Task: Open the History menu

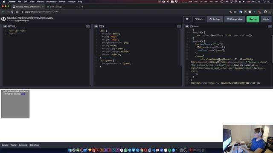Action: (x=40, y=2)
